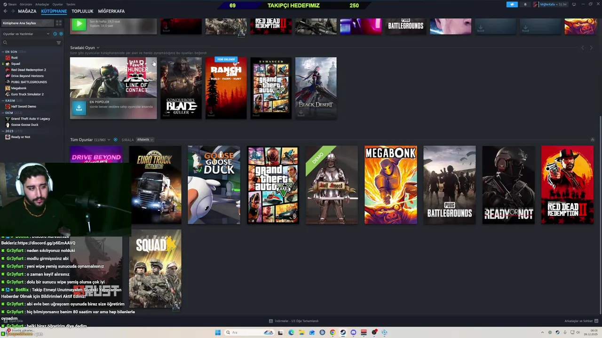
Task: Switch to the KÜTÜPHANE tab
Action: coord(54,11)
